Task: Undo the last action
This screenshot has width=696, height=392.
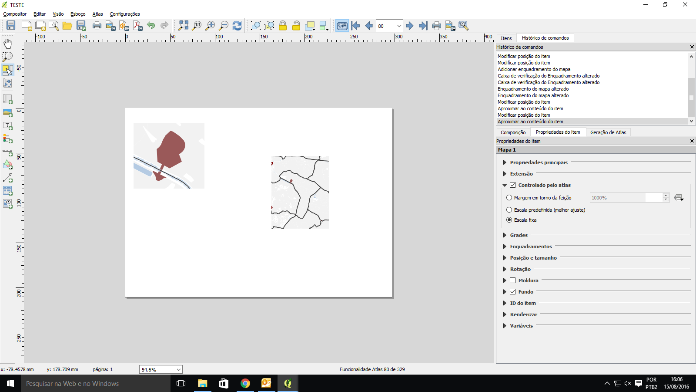Action: [x=151, y=26]
